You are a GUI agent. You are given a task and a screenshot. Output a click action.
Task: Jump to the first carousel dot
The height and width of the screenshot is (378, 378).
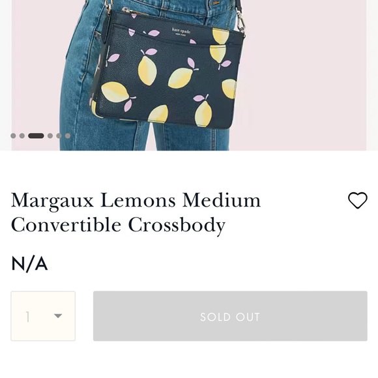click(x=13, y=136)
